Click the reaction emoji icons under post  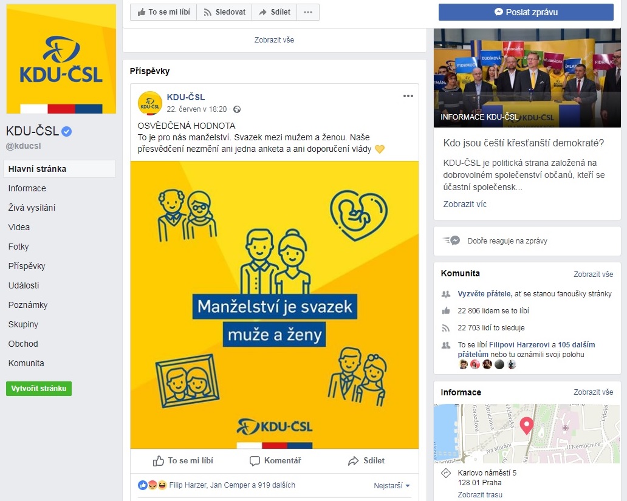[x=152, y=485]
